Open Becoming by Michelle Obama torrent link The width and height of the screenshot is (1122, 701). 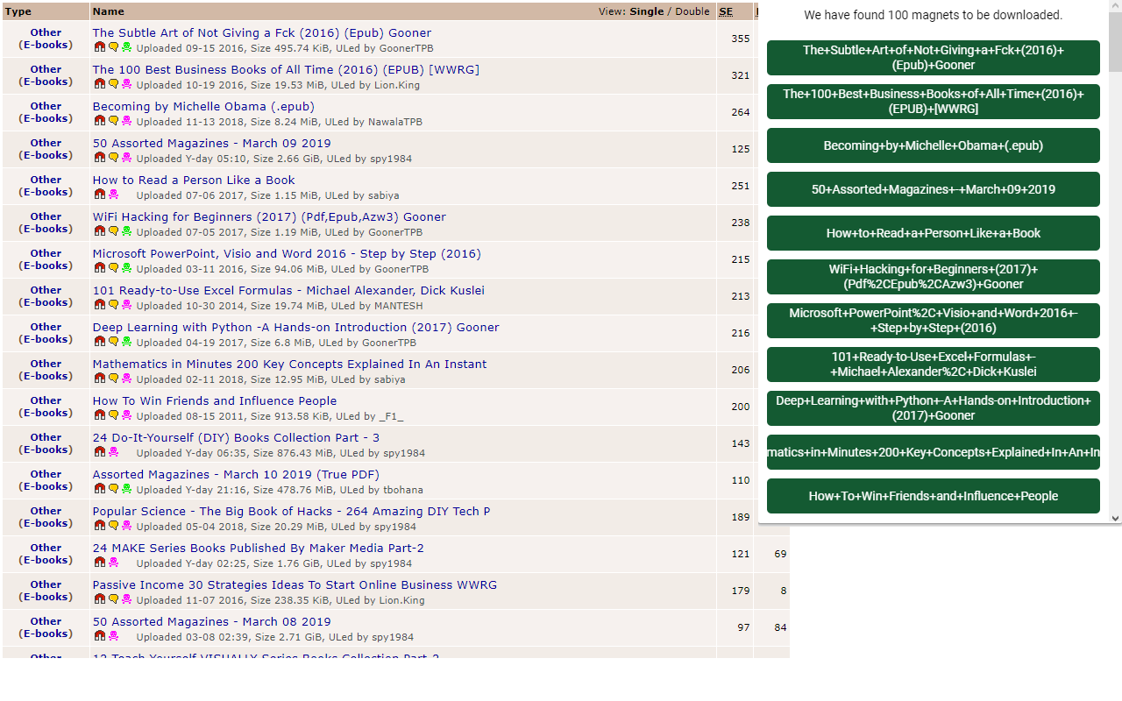coord(203,106)
